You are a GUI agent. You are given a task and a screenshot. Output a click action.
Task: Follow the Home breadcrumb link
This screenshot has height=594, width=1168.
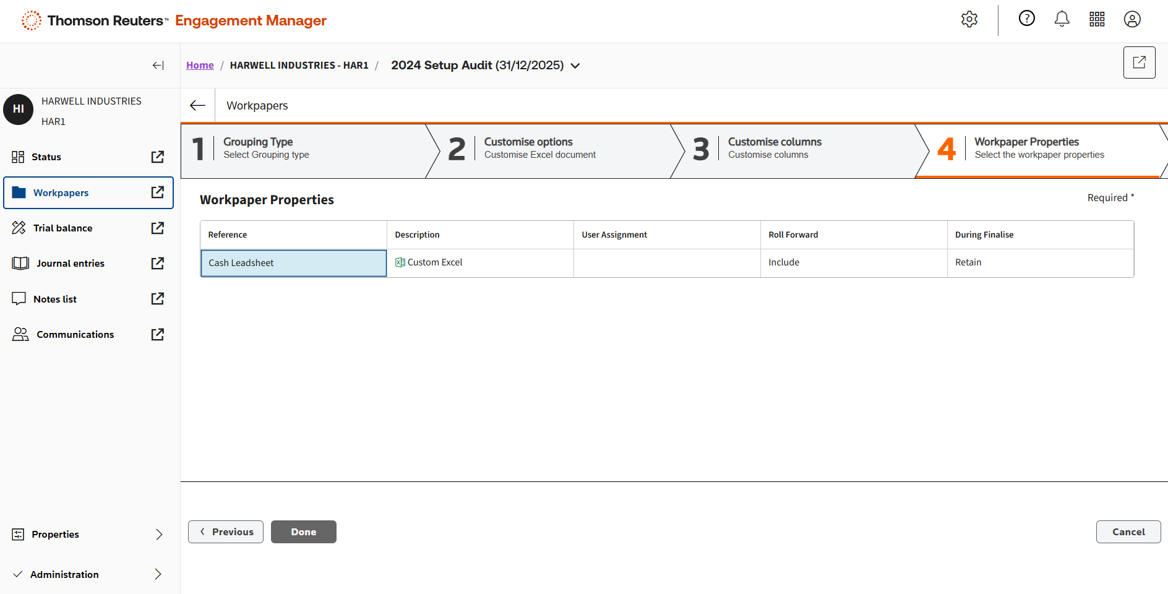click(200, 65)
